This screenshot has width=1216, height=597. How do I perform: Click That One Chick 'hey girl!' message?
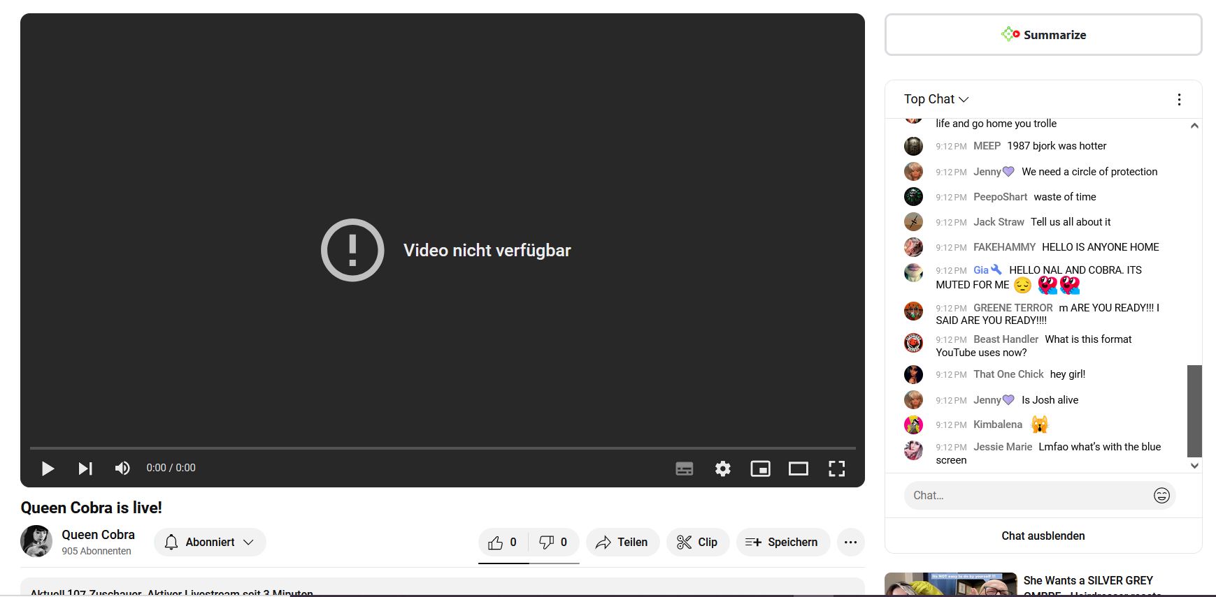click(x=1068, y=374)
